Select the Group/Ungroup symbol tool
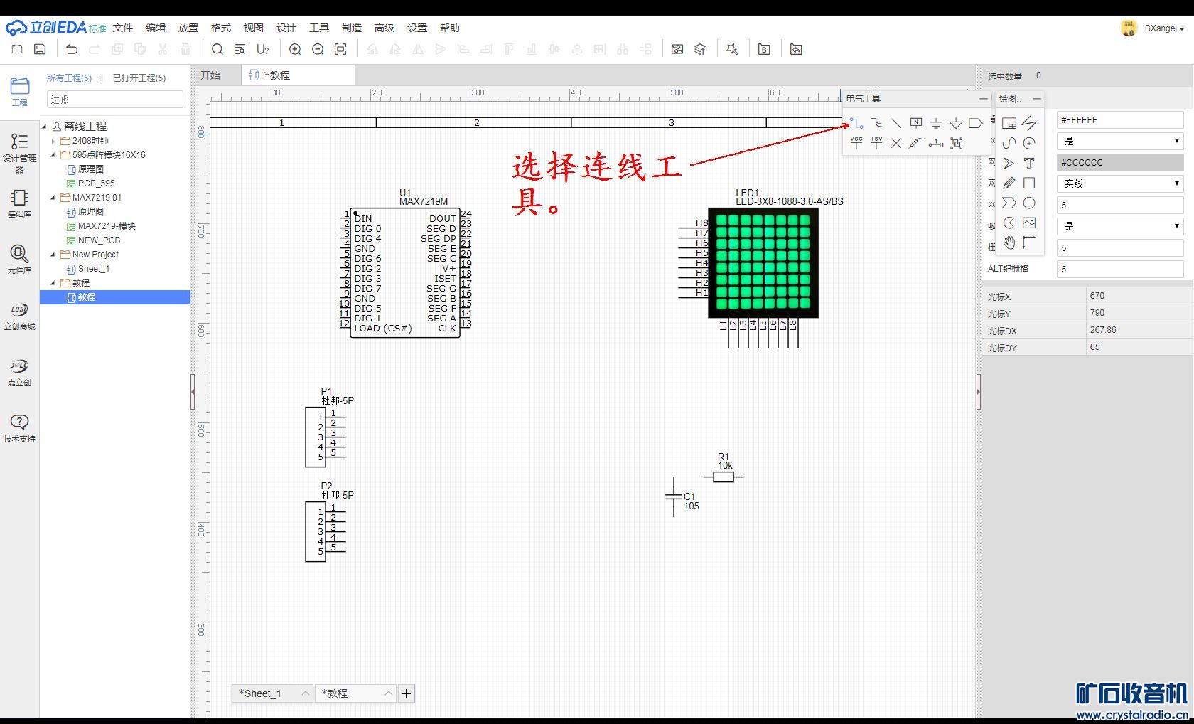This screenshot has width=1194, height=724. click(x=957, y=143)
